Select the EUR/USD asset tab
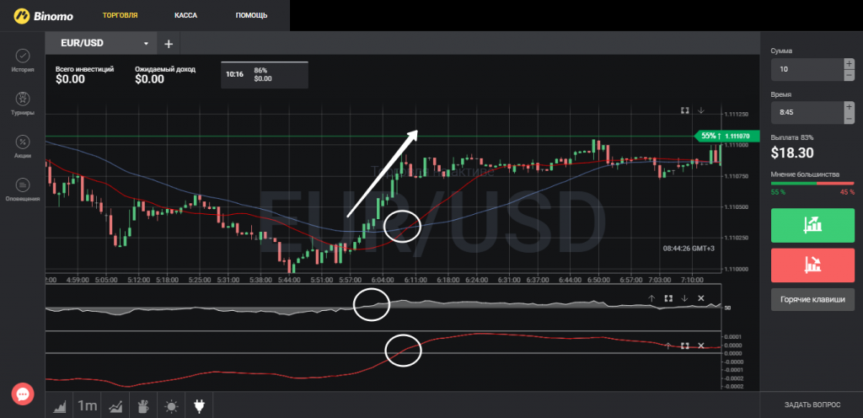Viewport: 863px width, 418px height. coord(101,44)
